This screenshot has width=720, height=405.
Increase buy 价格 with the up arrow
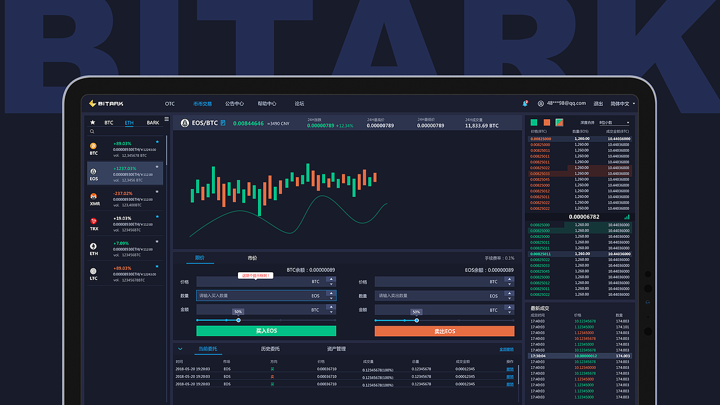(331, 279)
